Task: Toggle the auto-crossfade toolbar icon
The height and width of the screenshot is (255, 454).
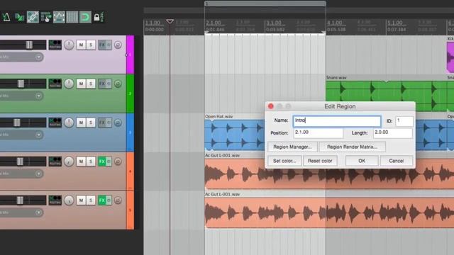Action: (19, 17)
